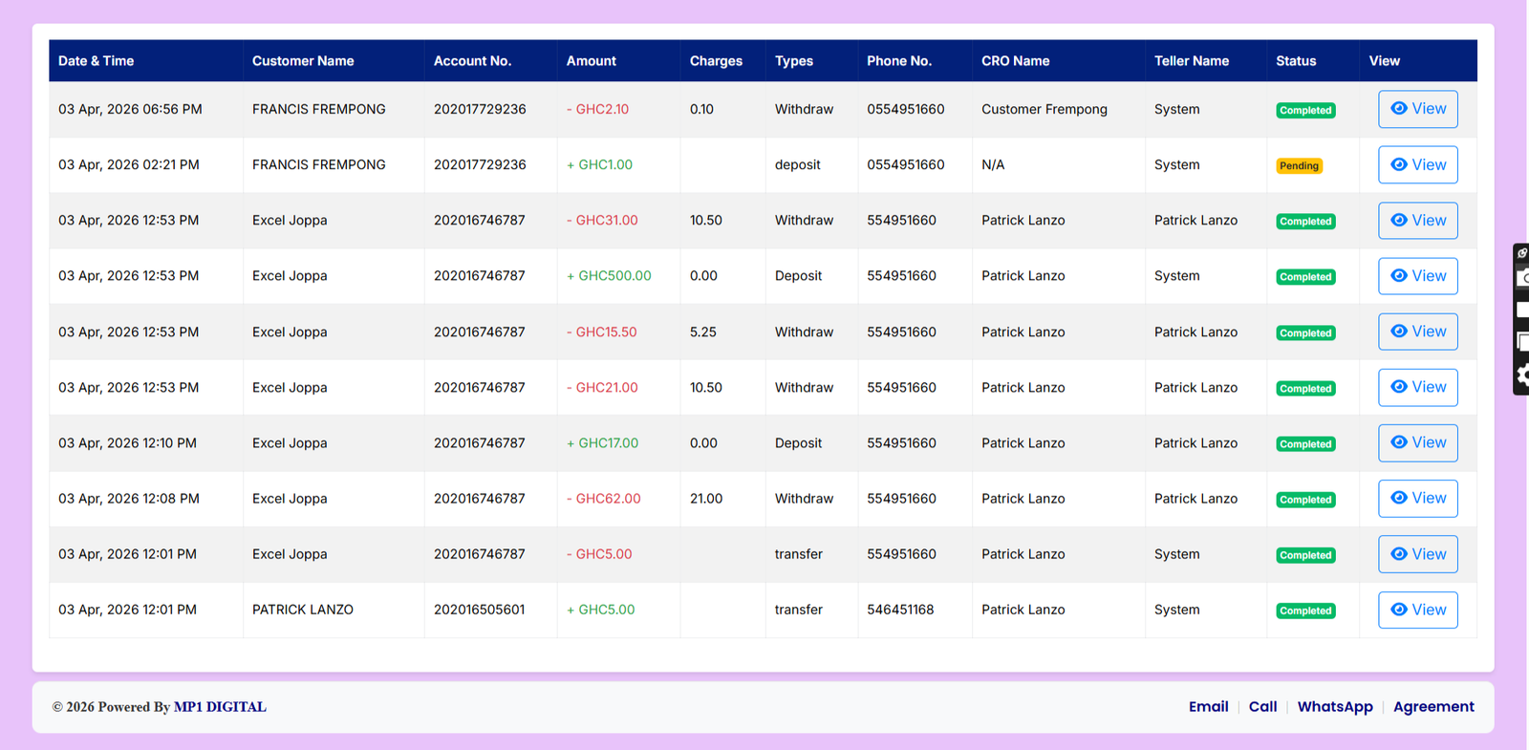Click eye icon for the GHC17.00 deposit row
Image resolution: width=1529 pixels, height=750 pixels.
pyautogui.click(x=1398, y=442)
